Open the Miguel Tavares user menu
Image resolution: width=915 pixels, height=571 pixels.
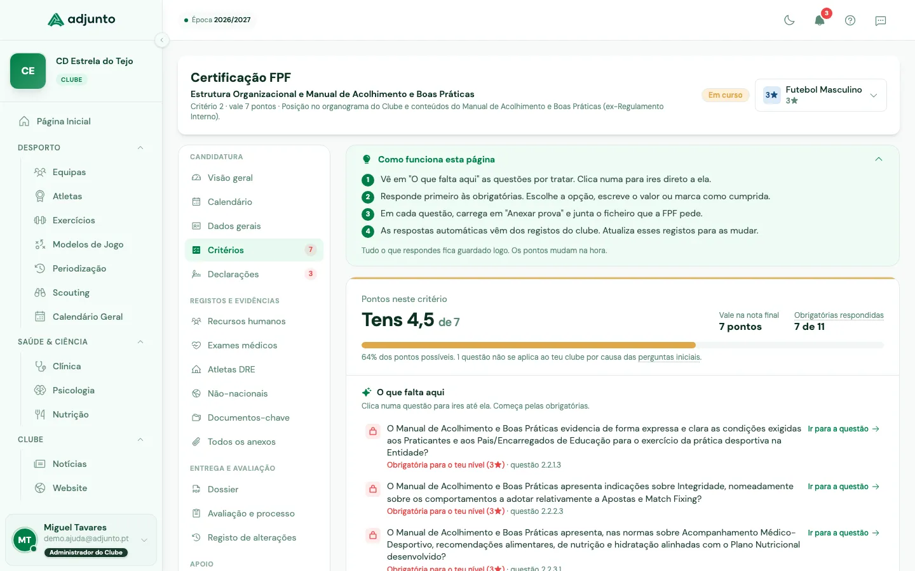(x=81, y=540)
